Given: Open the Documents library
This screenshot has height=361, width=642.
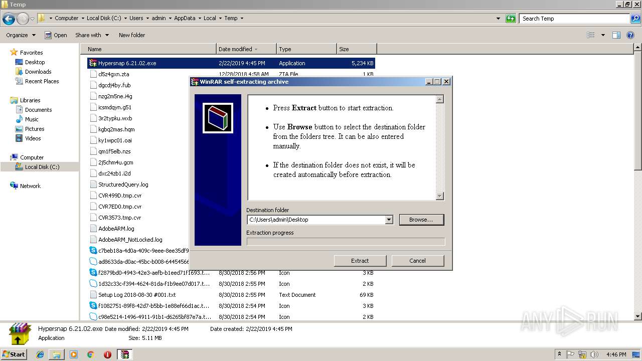Looking at the screenshot, I should point(38,110).
